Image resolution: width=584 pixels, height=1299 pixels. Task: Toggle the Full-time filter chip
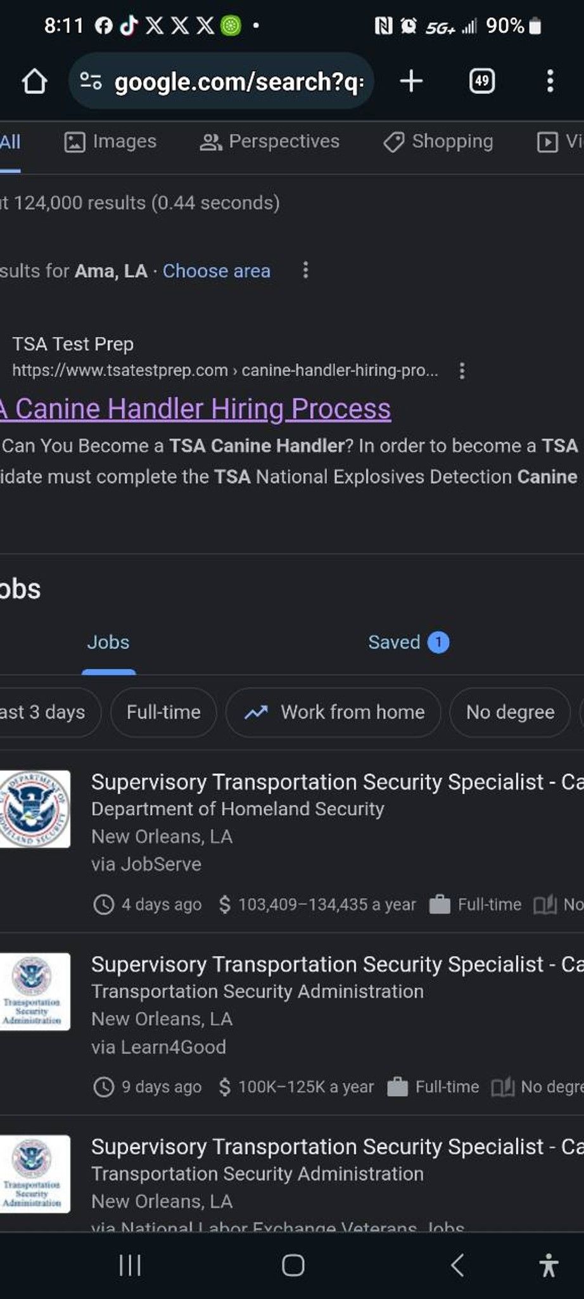[x=163, y=712]
